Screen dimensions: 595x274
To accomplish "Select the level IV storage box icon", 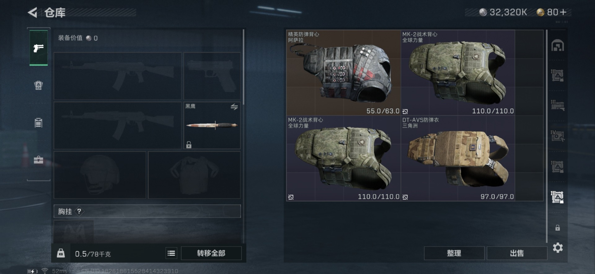I will (558, 136).
